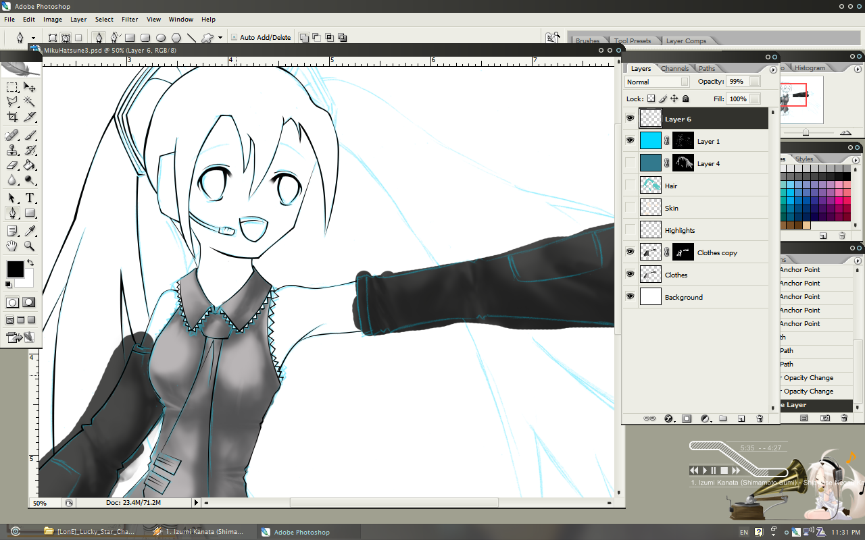Show the Skin layer
Viewport: 865px width, 540px height.
[631, 208]
